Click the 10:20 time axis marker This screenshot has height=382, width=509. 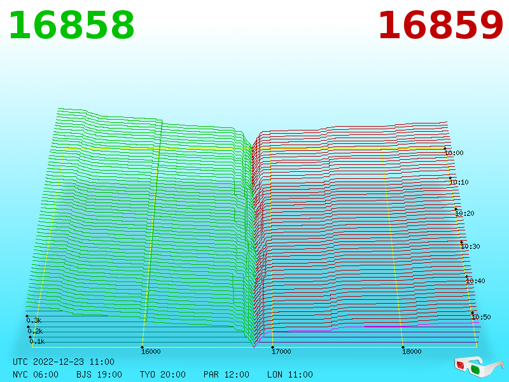point(465,213)
